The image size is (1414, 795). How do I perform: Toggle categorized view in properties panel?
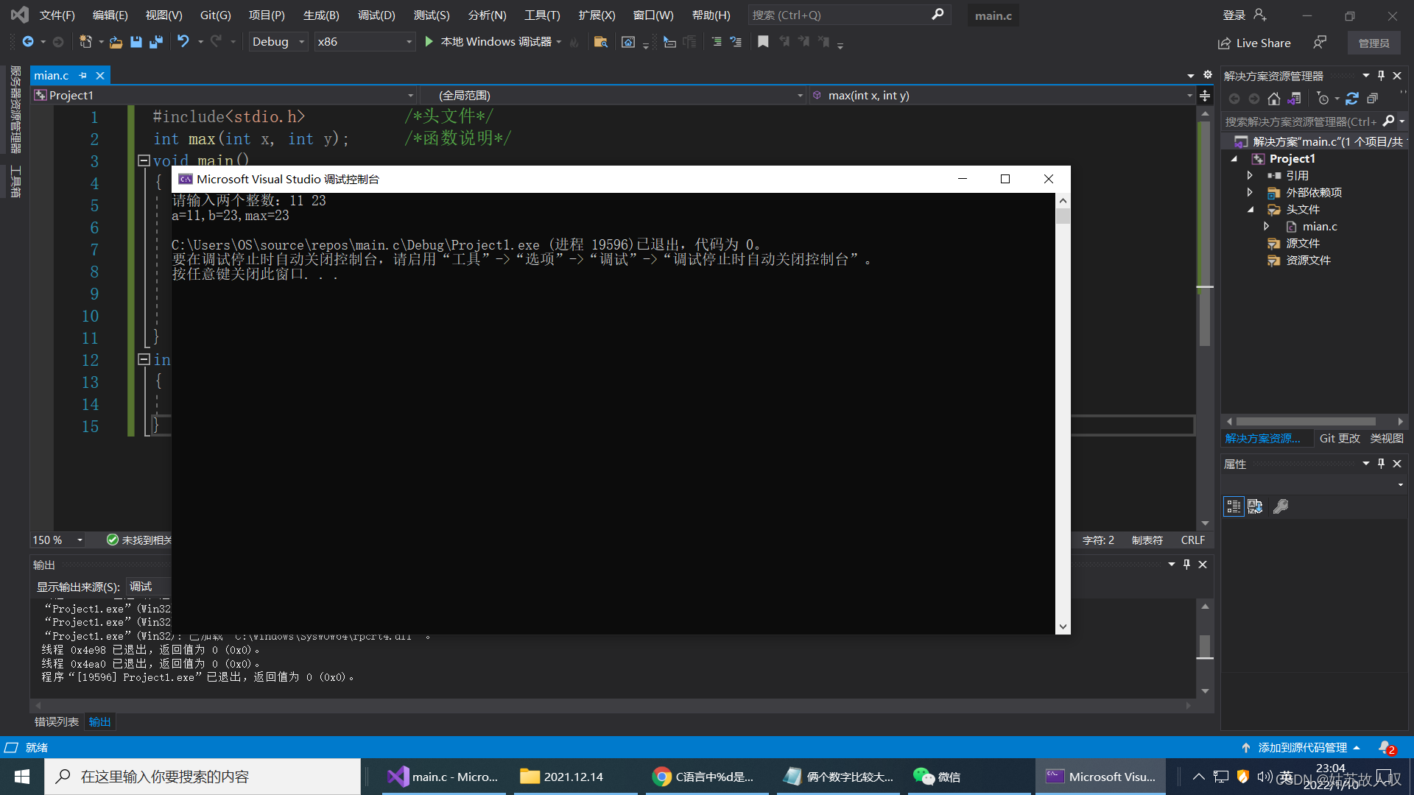click(x=1234, y=506)
